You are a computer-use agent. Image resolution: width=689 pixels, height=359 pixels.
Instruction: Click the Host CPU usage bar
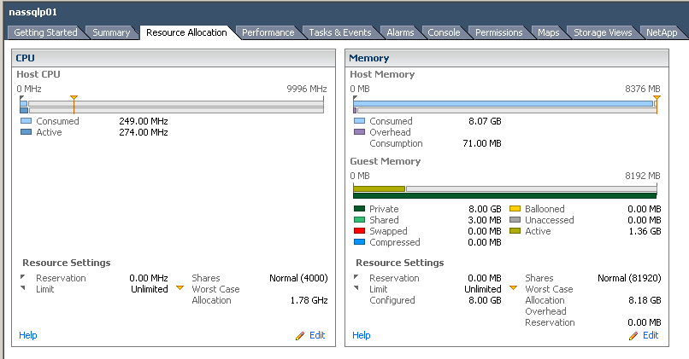pos(172,107)
